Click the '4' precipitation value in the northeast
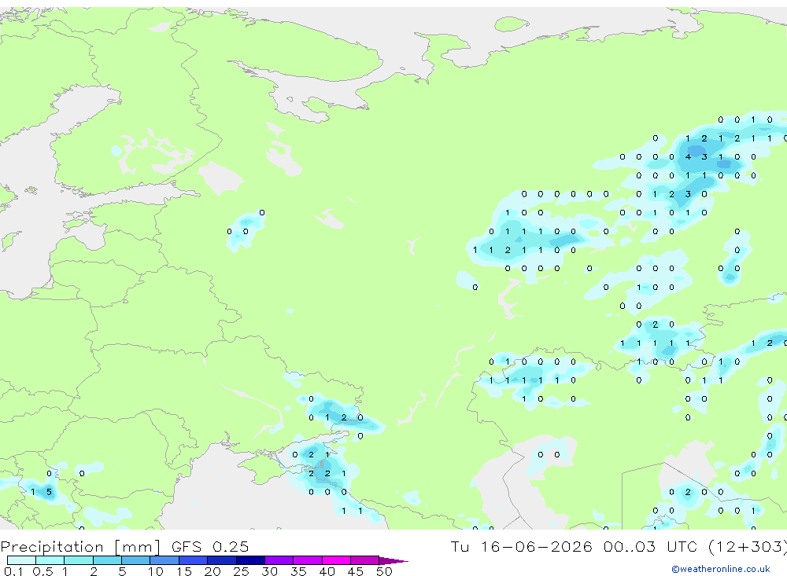The image size is (787, 576). coord(688,157)
